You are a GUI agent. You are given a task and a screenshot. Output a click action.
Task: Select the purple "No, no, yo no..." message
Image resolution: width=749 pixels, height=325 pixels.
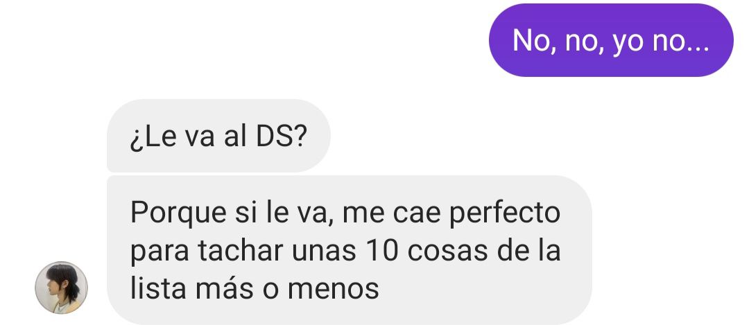click(611, 40)
